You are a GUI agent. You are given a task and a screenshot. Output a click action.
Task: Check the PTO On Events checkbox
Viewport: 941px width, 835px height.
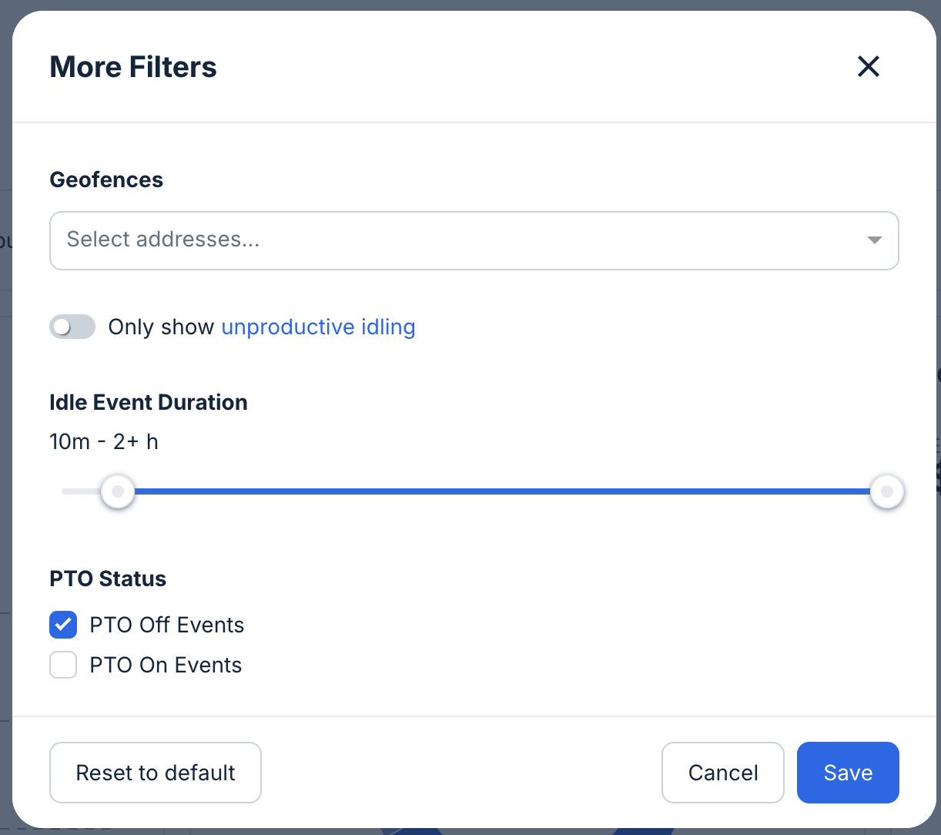[63, 665]
